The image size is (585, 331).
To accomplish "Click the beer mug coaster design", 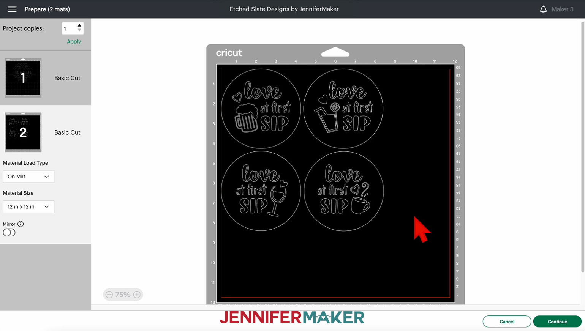I will tap(261, 109).
